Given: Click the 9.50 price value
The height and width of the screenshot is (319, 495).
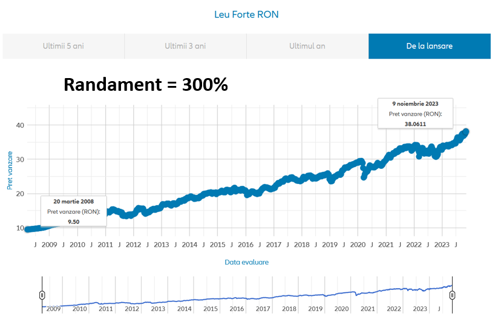Looking at the screenshot, I should (74, 222).
